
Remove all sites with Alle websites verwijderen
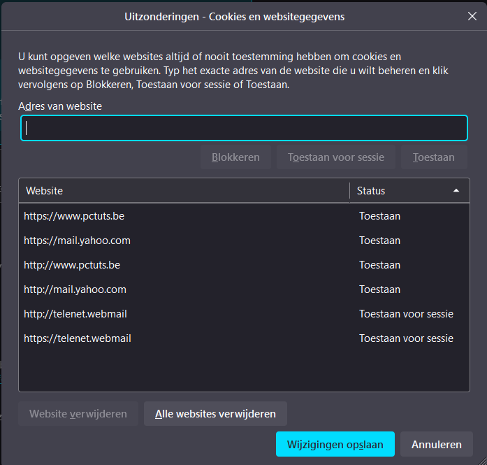pyautogui.click(x=215, y=413)
